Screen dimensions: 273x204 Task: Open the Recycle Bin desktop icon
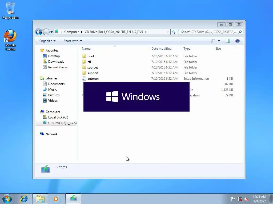pyautogui.click(x=10, y=11)
